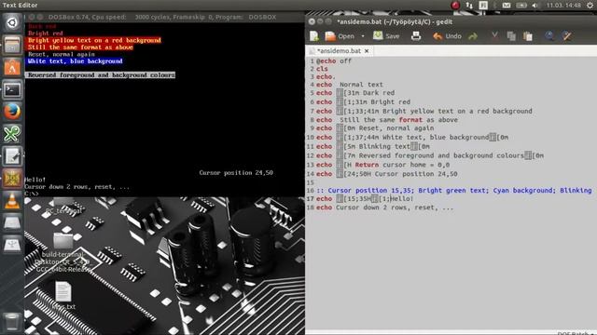
Task: Click the blue comment line 16 in gedit
Action: coord(454,190)
